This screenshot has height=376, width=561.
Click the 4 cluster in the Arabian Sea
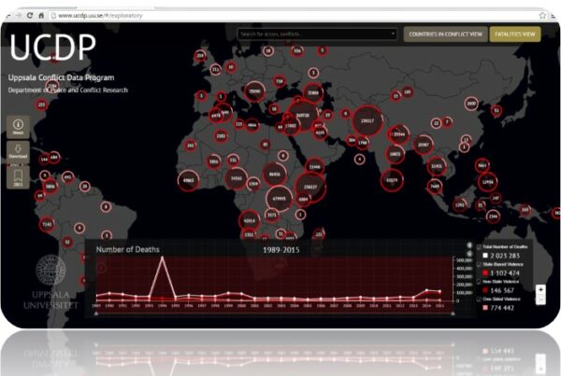click(360, 159)
